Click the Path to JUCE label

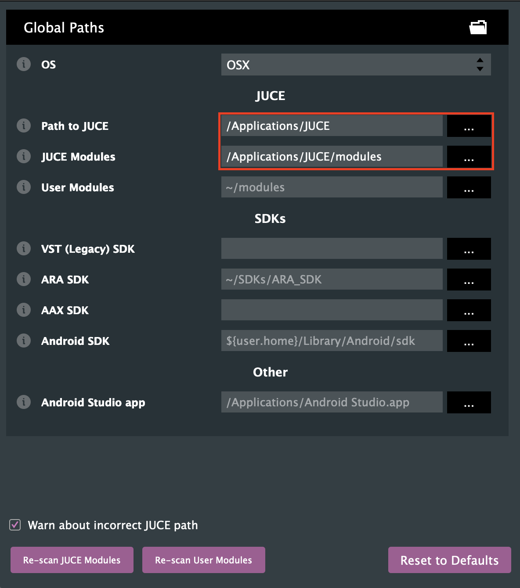75,126
